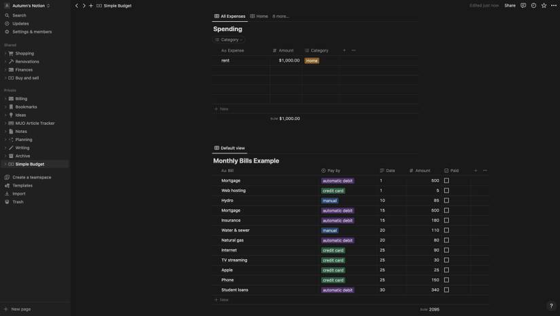Go back with the left arrow
Image resolution: width=560 pixels, height=316 pixels.
[77, 5]
